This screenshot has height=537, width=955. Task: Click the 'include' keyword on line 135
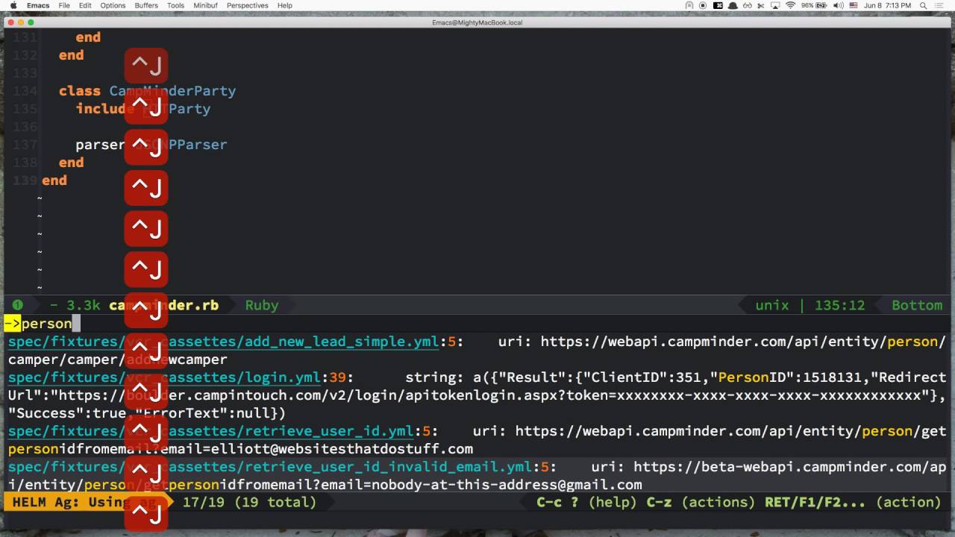(105, 108)
